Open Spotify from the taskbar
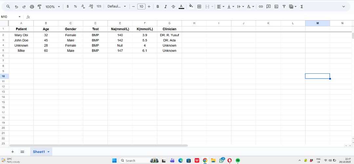Screen dimensions: 354x164 pyautogui.click(x=238, y=160)
